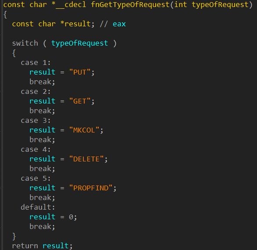This screenshot has height=250, width=257.
Task: Click the default label
Action: point(38,207)
